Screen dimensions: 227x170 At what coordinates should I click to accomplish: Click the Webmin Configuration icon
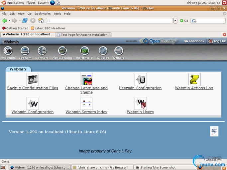coord(33,103)
